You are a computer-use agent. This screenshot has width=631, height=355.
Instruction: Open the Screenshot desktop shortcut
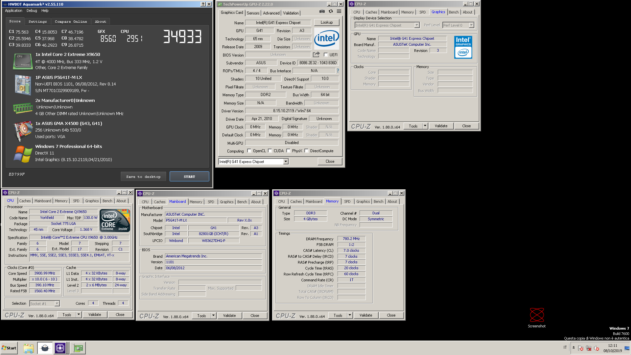click(537, 318)
